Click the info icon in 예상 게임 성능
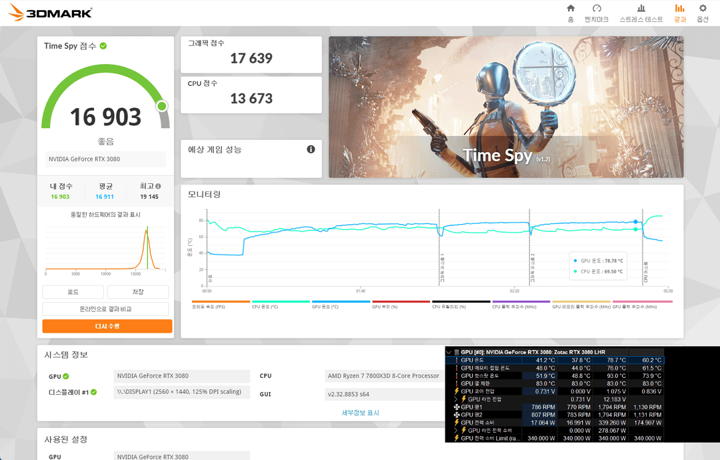 (311, 149)
